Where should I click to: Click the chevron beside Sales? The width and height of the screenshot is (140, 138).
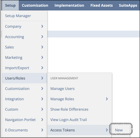[42, 47]
